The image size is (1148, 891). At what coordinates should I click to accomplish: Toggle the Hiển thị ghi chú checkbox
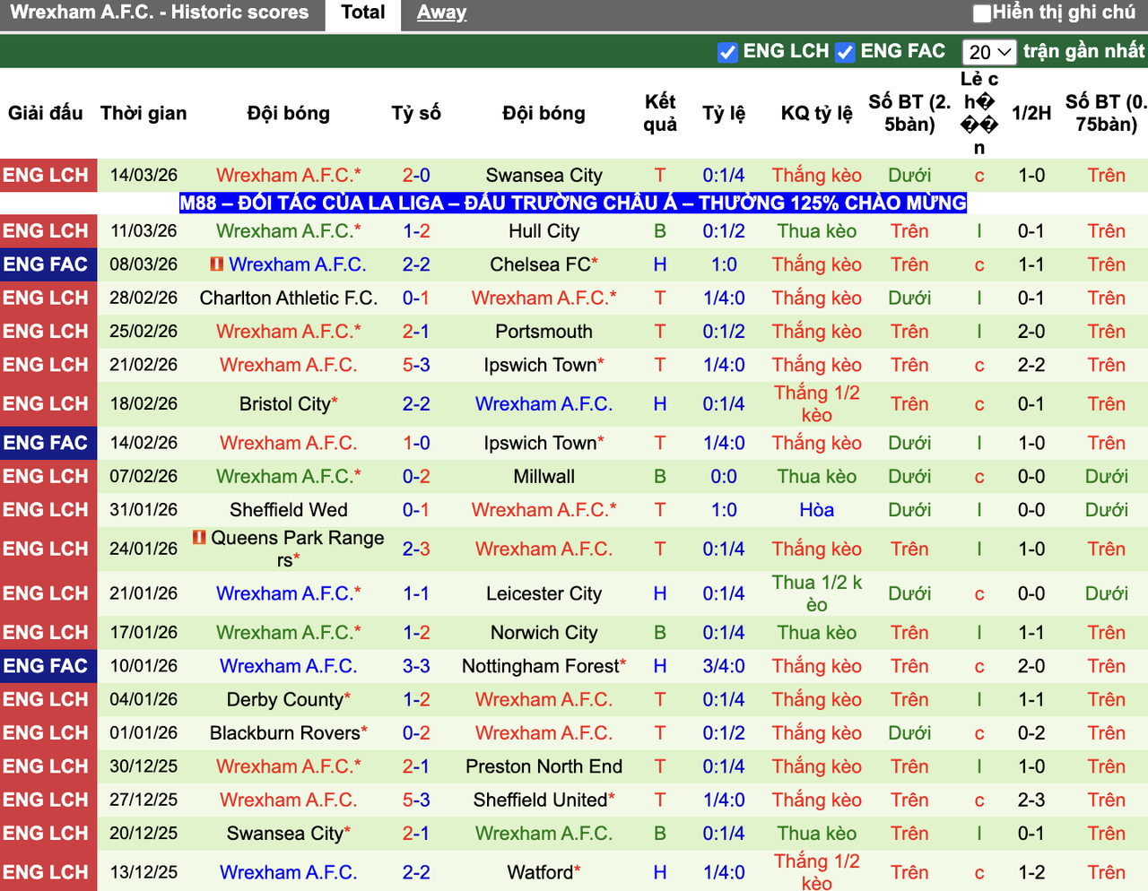(x=982, y=13)
